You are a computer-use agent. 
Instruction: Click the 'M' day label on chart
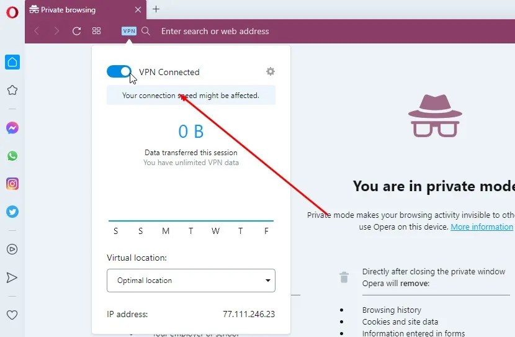click(166, 231)
